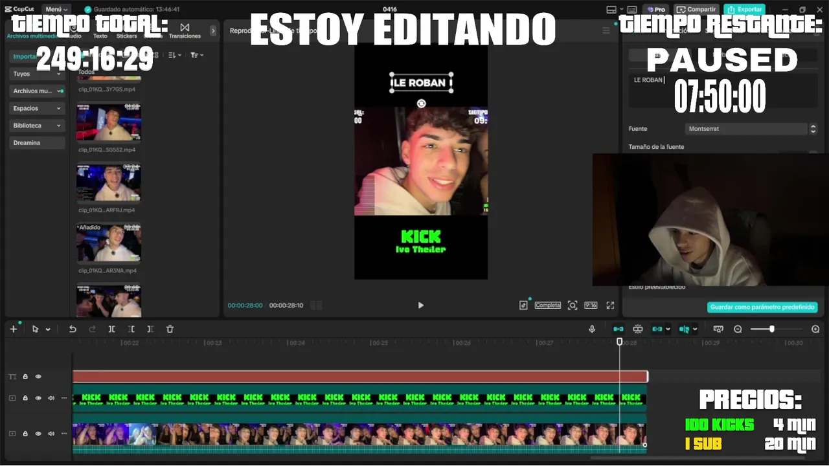Image resolution: width=829 pixels, height=466 pixels.
Task: Zoom out the timeline with minus magnifier
Action: coord(738,329)
